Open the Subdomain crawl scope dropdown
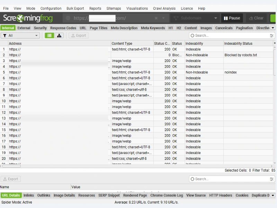Screen dimensions: 277x208 (x=195, y=18)
